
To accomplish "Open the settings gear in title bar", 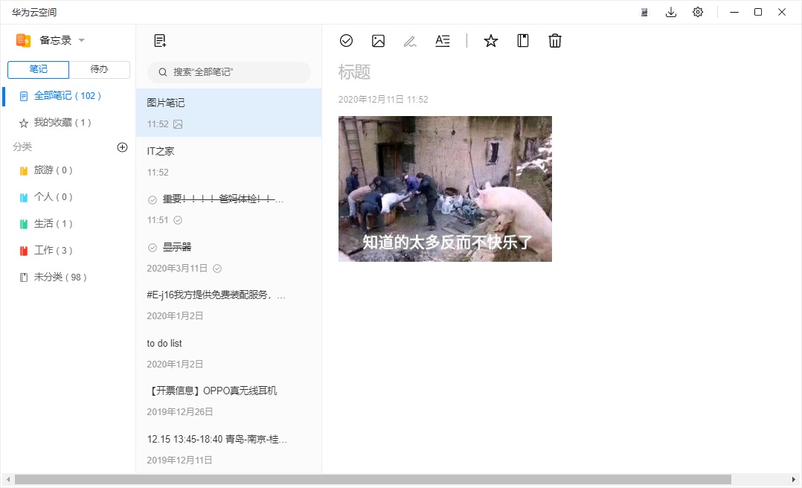I will click(697, 12).
